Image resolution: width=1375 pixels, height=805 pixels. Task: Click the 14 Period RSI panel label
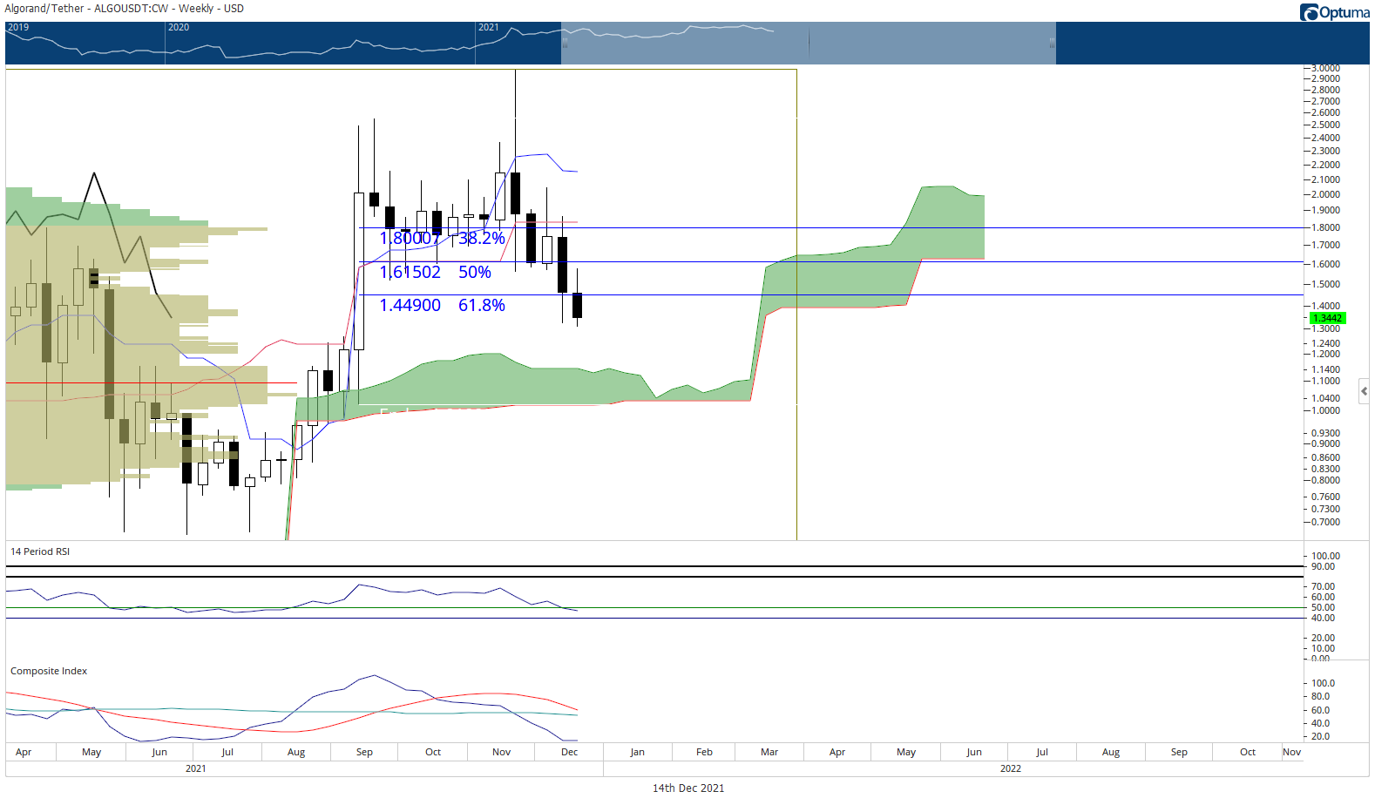click(40, 551)
